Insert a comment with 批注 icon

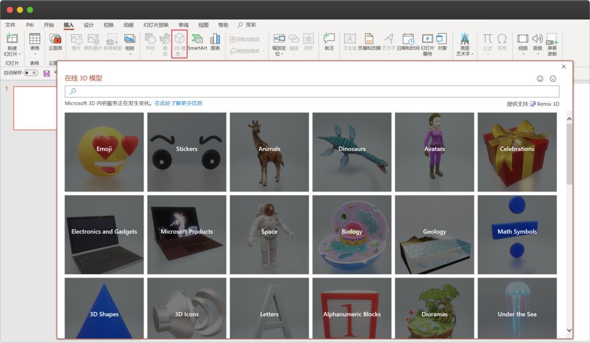pyautogui.click(x=329, y=39)
